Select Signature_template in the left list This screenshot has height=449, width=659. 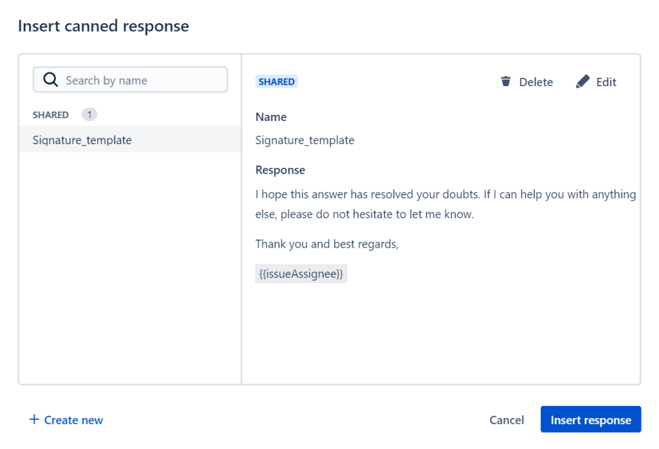[82, 140]
